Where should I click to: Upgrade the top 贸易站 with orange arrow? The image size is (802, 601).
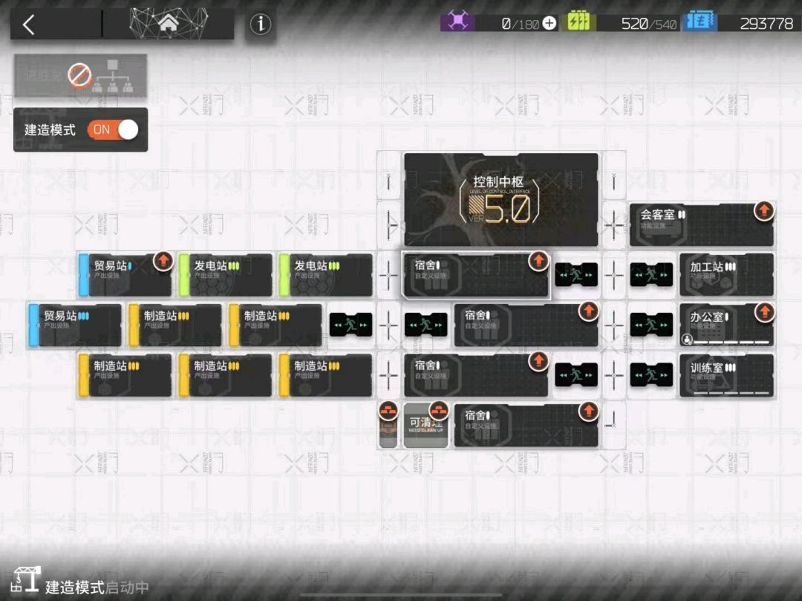point(163,261)
